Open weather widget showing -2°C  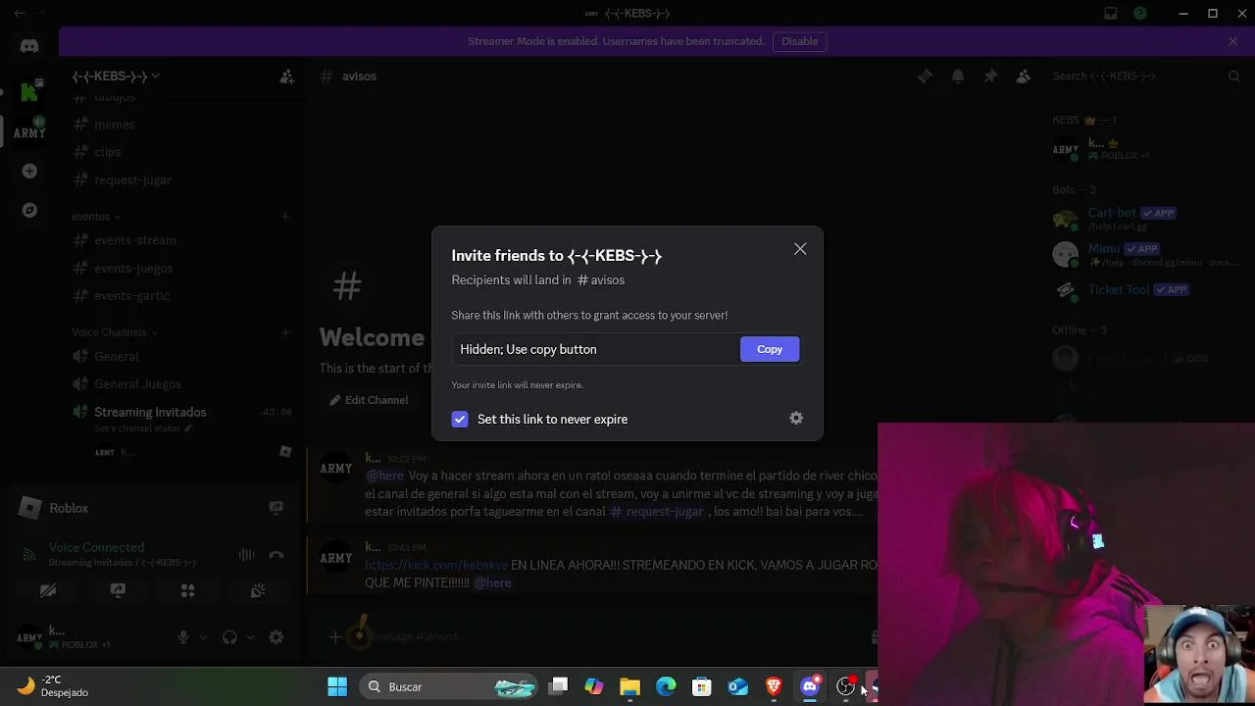54,685
